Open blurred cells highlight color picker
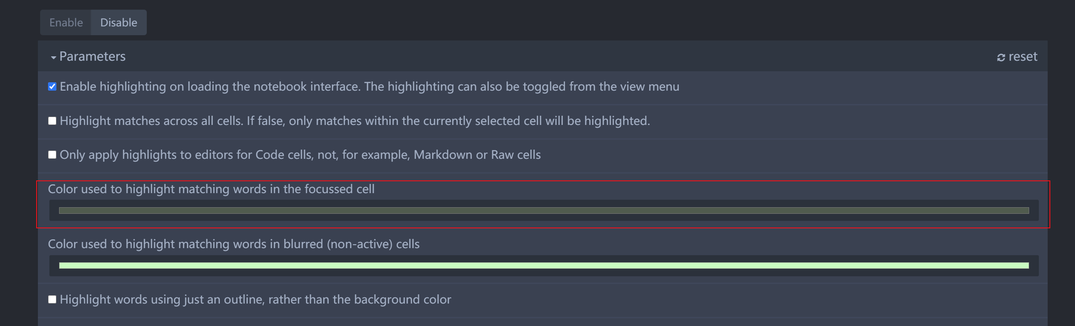This screenshot has height=326, width=1075. pyautogui.click(x=543, y=266)
